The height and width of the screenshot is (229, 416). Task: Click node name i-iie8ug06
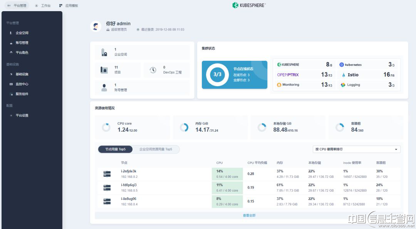click(129, 199)
